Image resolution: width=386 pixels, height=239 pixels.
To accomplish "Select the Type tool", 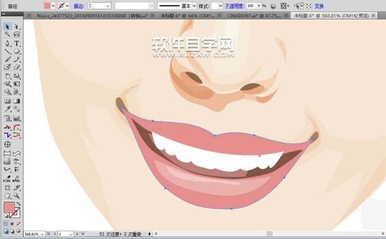I will (17, 43).
